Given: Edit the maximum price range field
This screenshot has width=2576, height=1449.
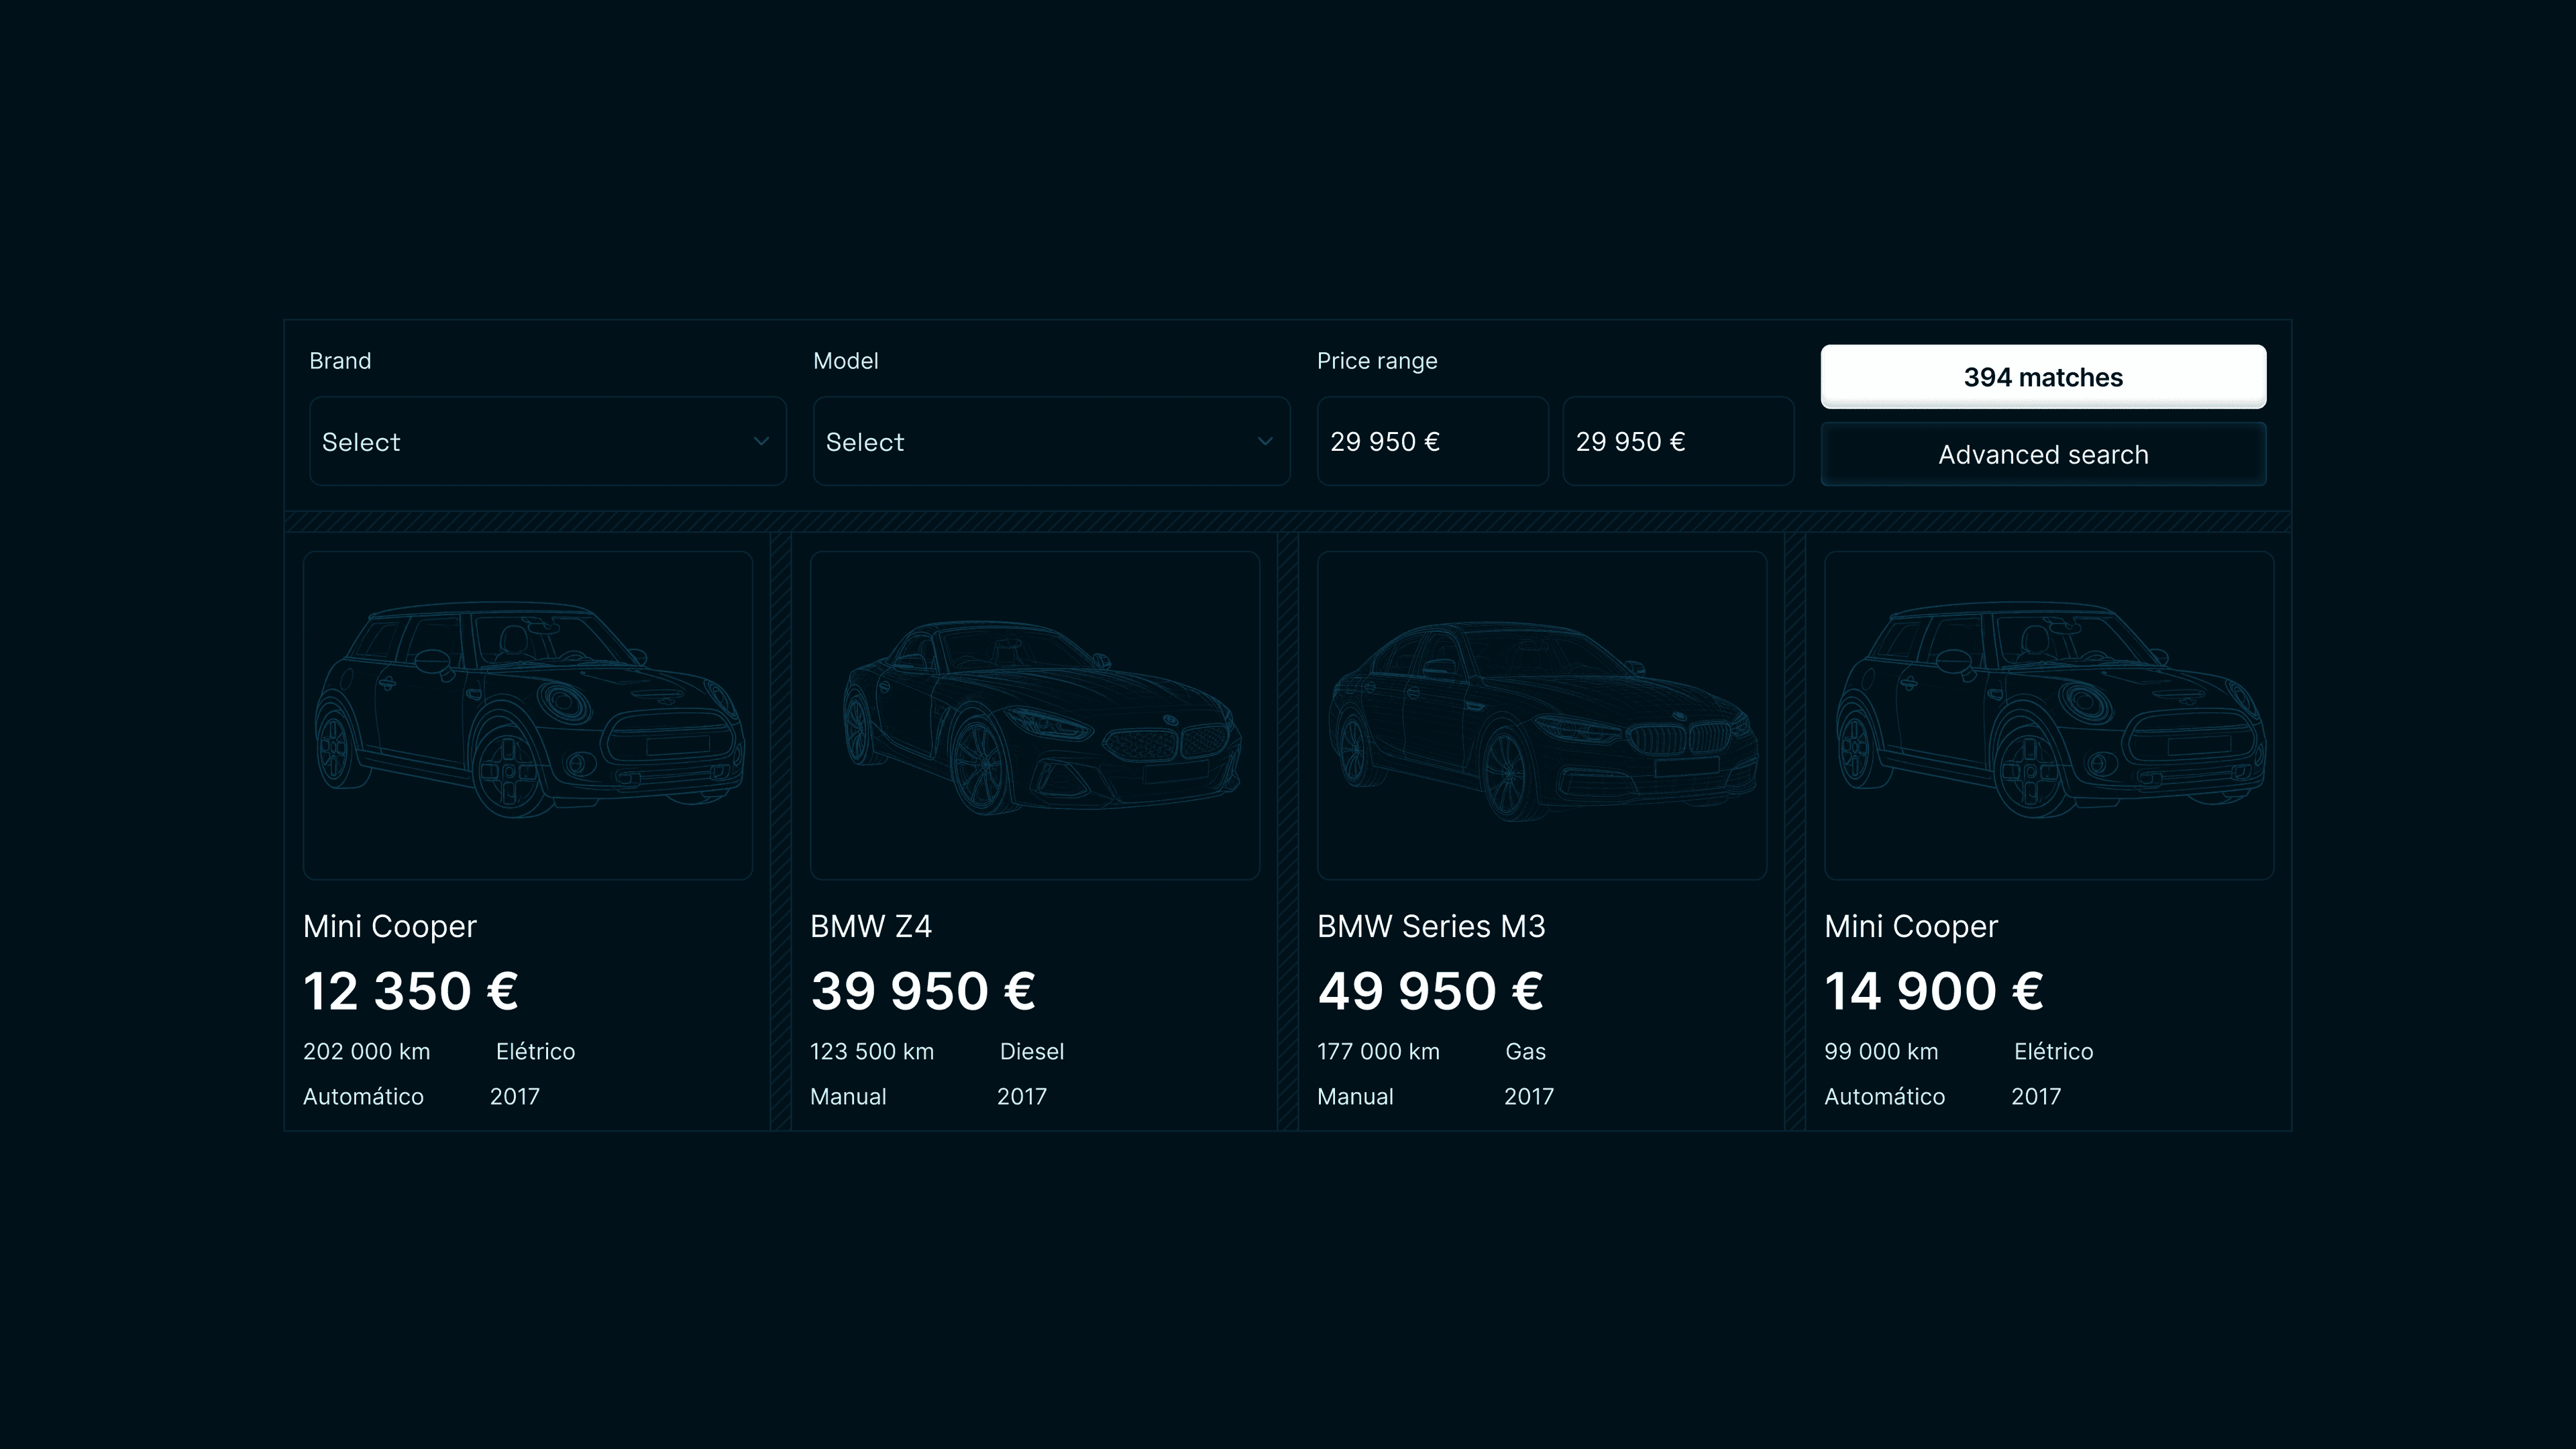Looking at the screenshot, I should (x=1678, y=441).
